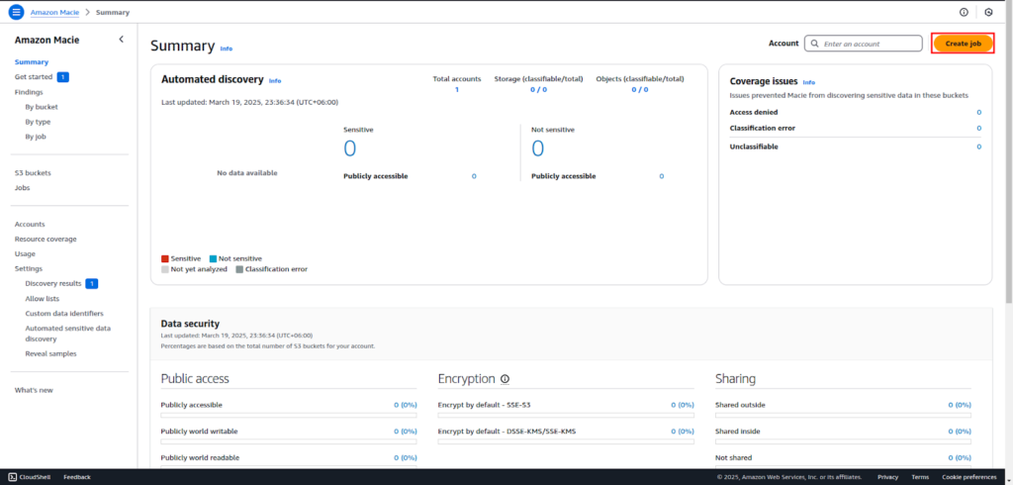Click Storage classifiable/total value 0 / 0
This screenshot has width=1013, height=485.
click(539, 89)
